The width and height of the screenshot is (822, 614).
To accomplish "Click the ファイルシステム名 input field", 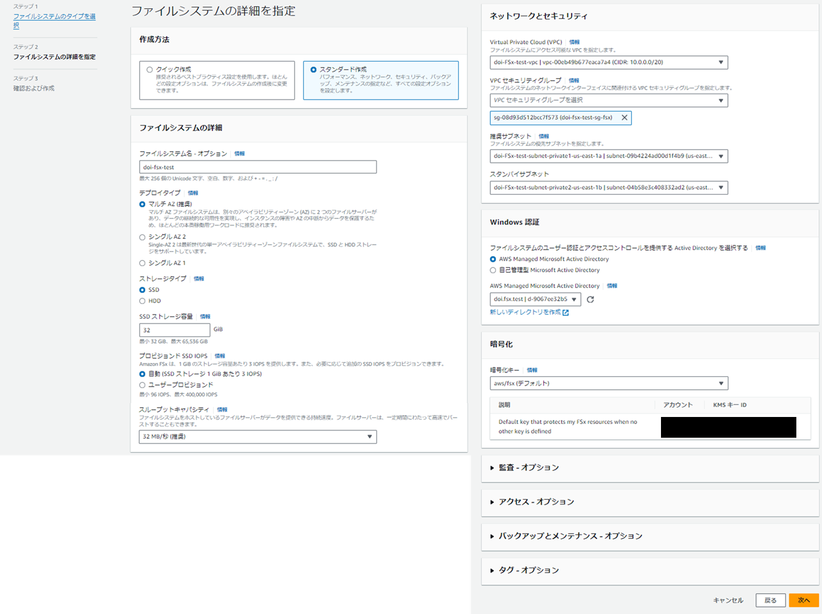I will click(258, 167).
